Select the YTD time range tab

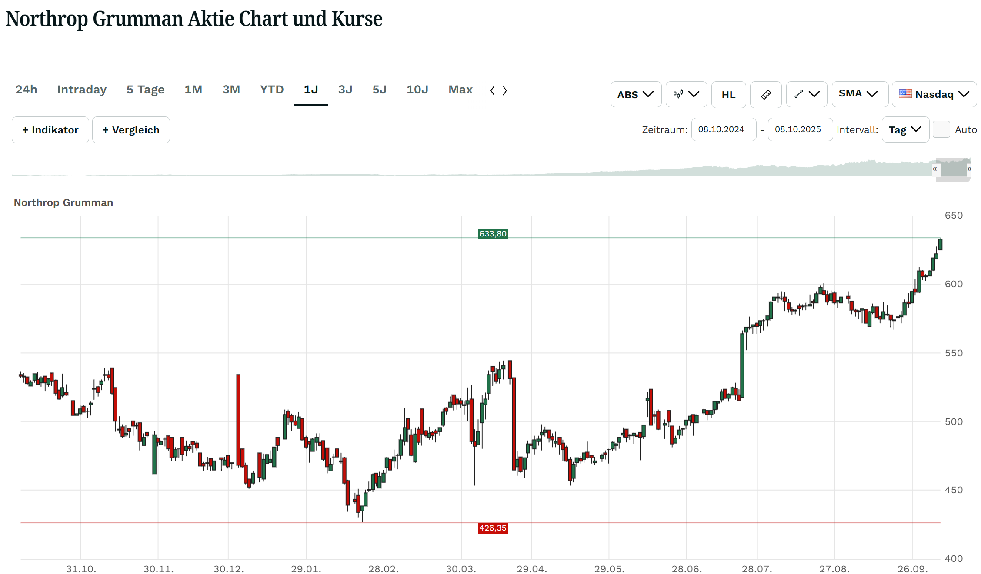[x=272, y=90]
